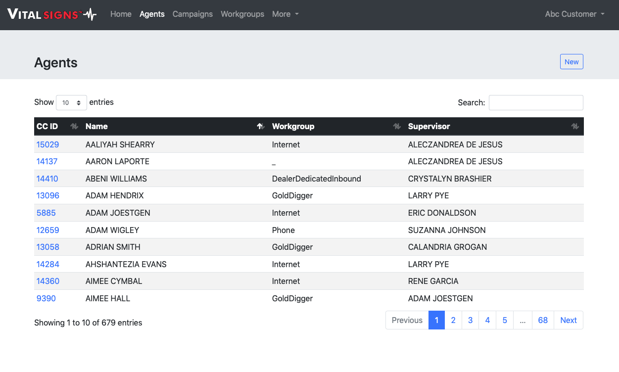Sort table using Workgroup sort icon

click(x=396, y=127)
